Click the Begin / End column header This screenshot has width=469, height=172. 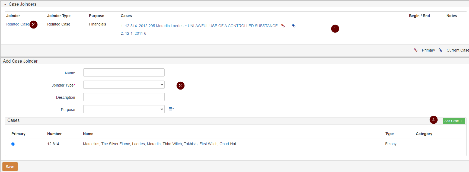pos(419,16)
